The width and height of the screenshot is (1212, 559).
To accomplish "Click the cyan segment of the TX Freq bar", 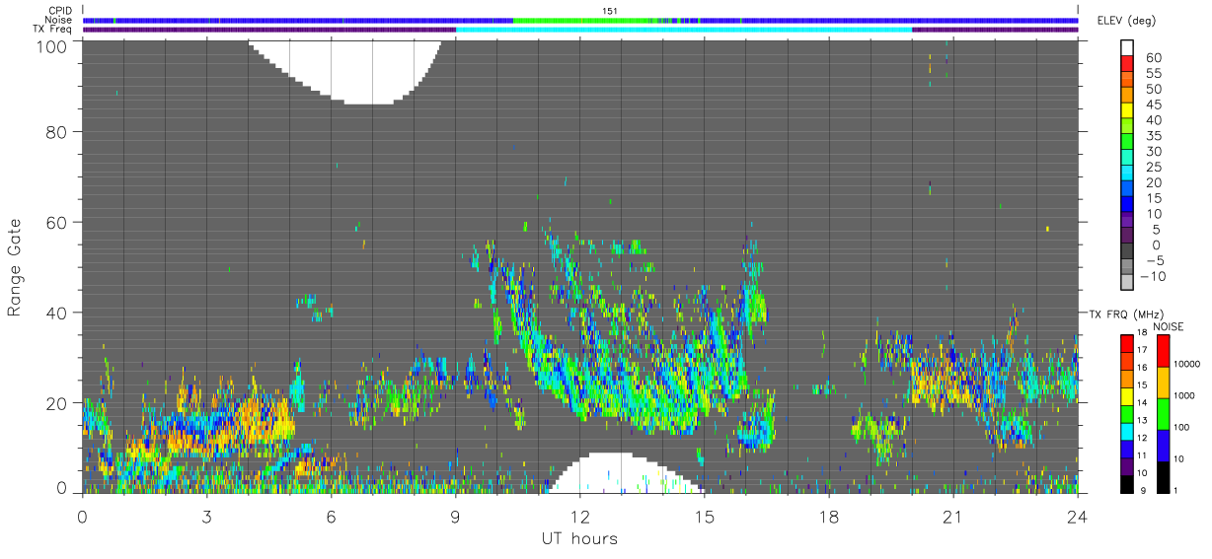I will click(x=684, y=30).
